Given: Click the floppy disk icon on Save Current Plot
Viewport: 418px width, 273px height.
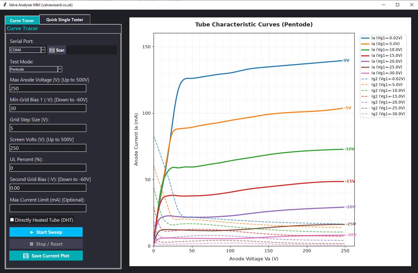Looking at the screenshot, I should (26, 256).
